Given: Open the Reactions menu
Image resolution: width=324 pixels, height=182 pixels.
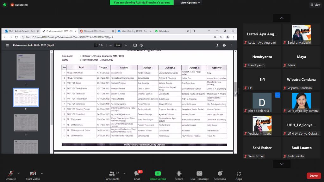Looking at the screenshot, I should (x=220, y=174).
